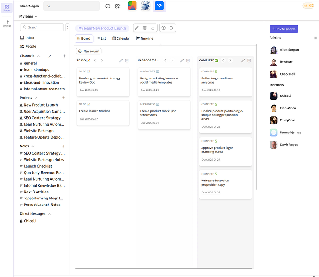This screenshot has height=277, width=319.
Task: Collapse the sidebar with the chevron button
Action: [x=67, y=27]
